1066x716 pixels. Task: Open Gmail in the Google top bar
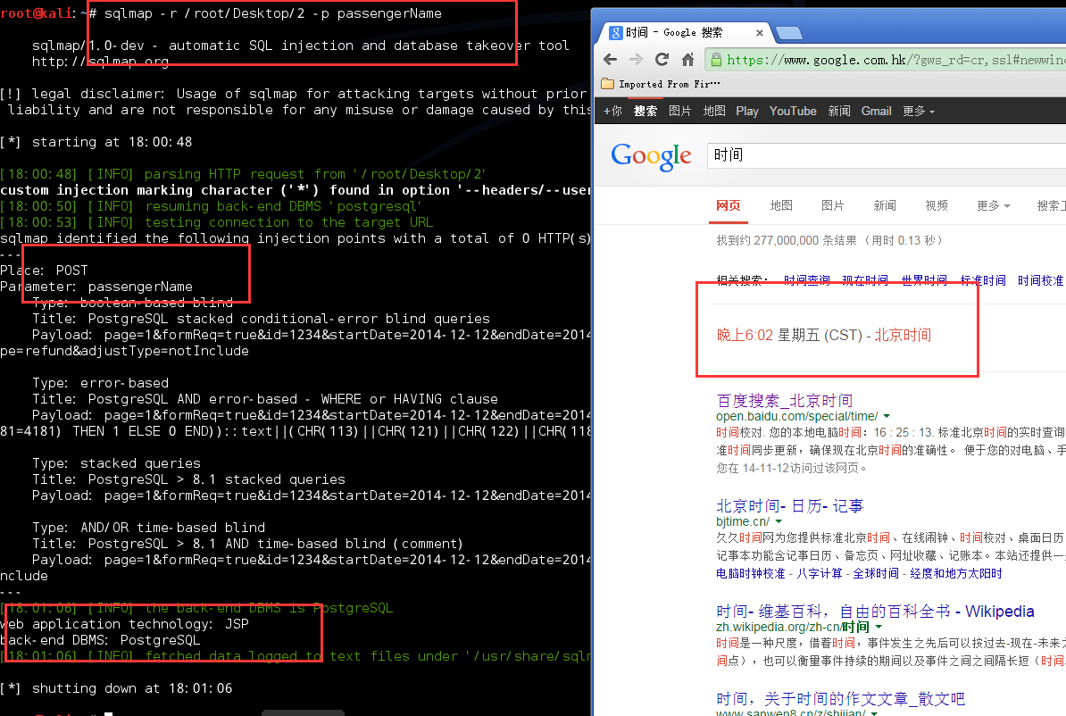[x=877, y=111]
